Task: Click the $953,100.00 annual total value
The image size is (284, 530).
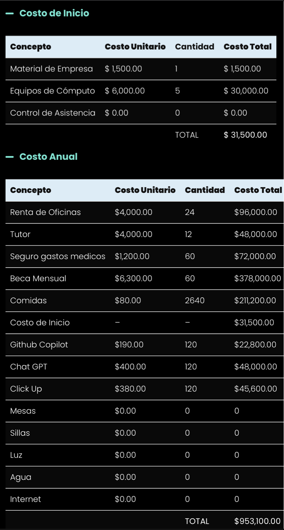Action: 257,521
